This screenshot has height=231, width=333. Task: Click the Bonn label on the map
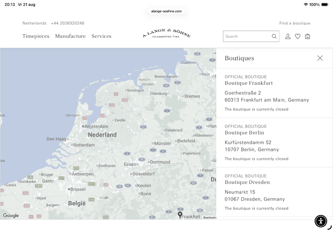click(146, 194)
